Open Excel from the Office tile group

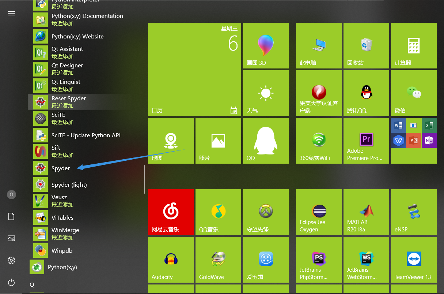point(429,125)
